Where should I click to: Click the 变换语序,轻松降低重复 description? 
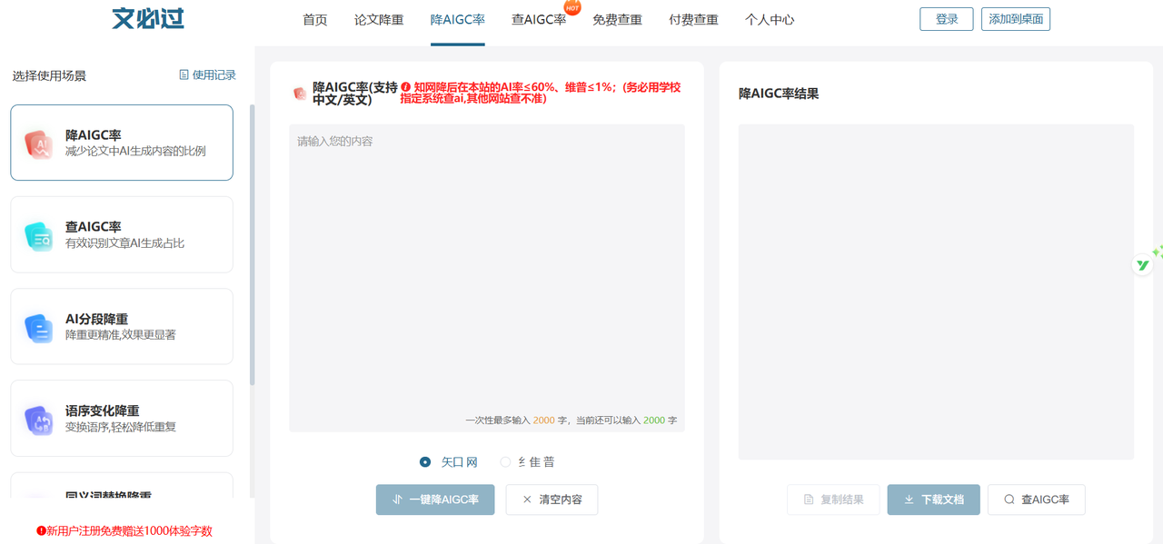(x=121, y=427)
